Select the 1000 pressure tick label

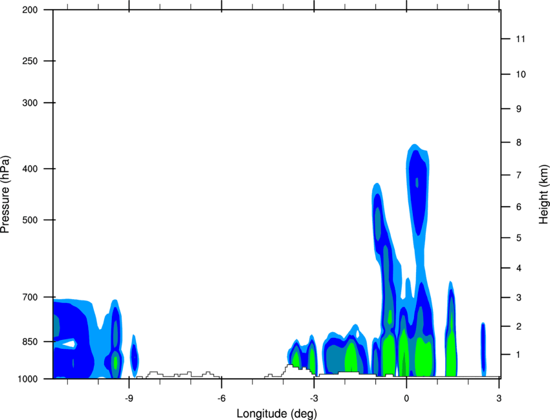27,379
